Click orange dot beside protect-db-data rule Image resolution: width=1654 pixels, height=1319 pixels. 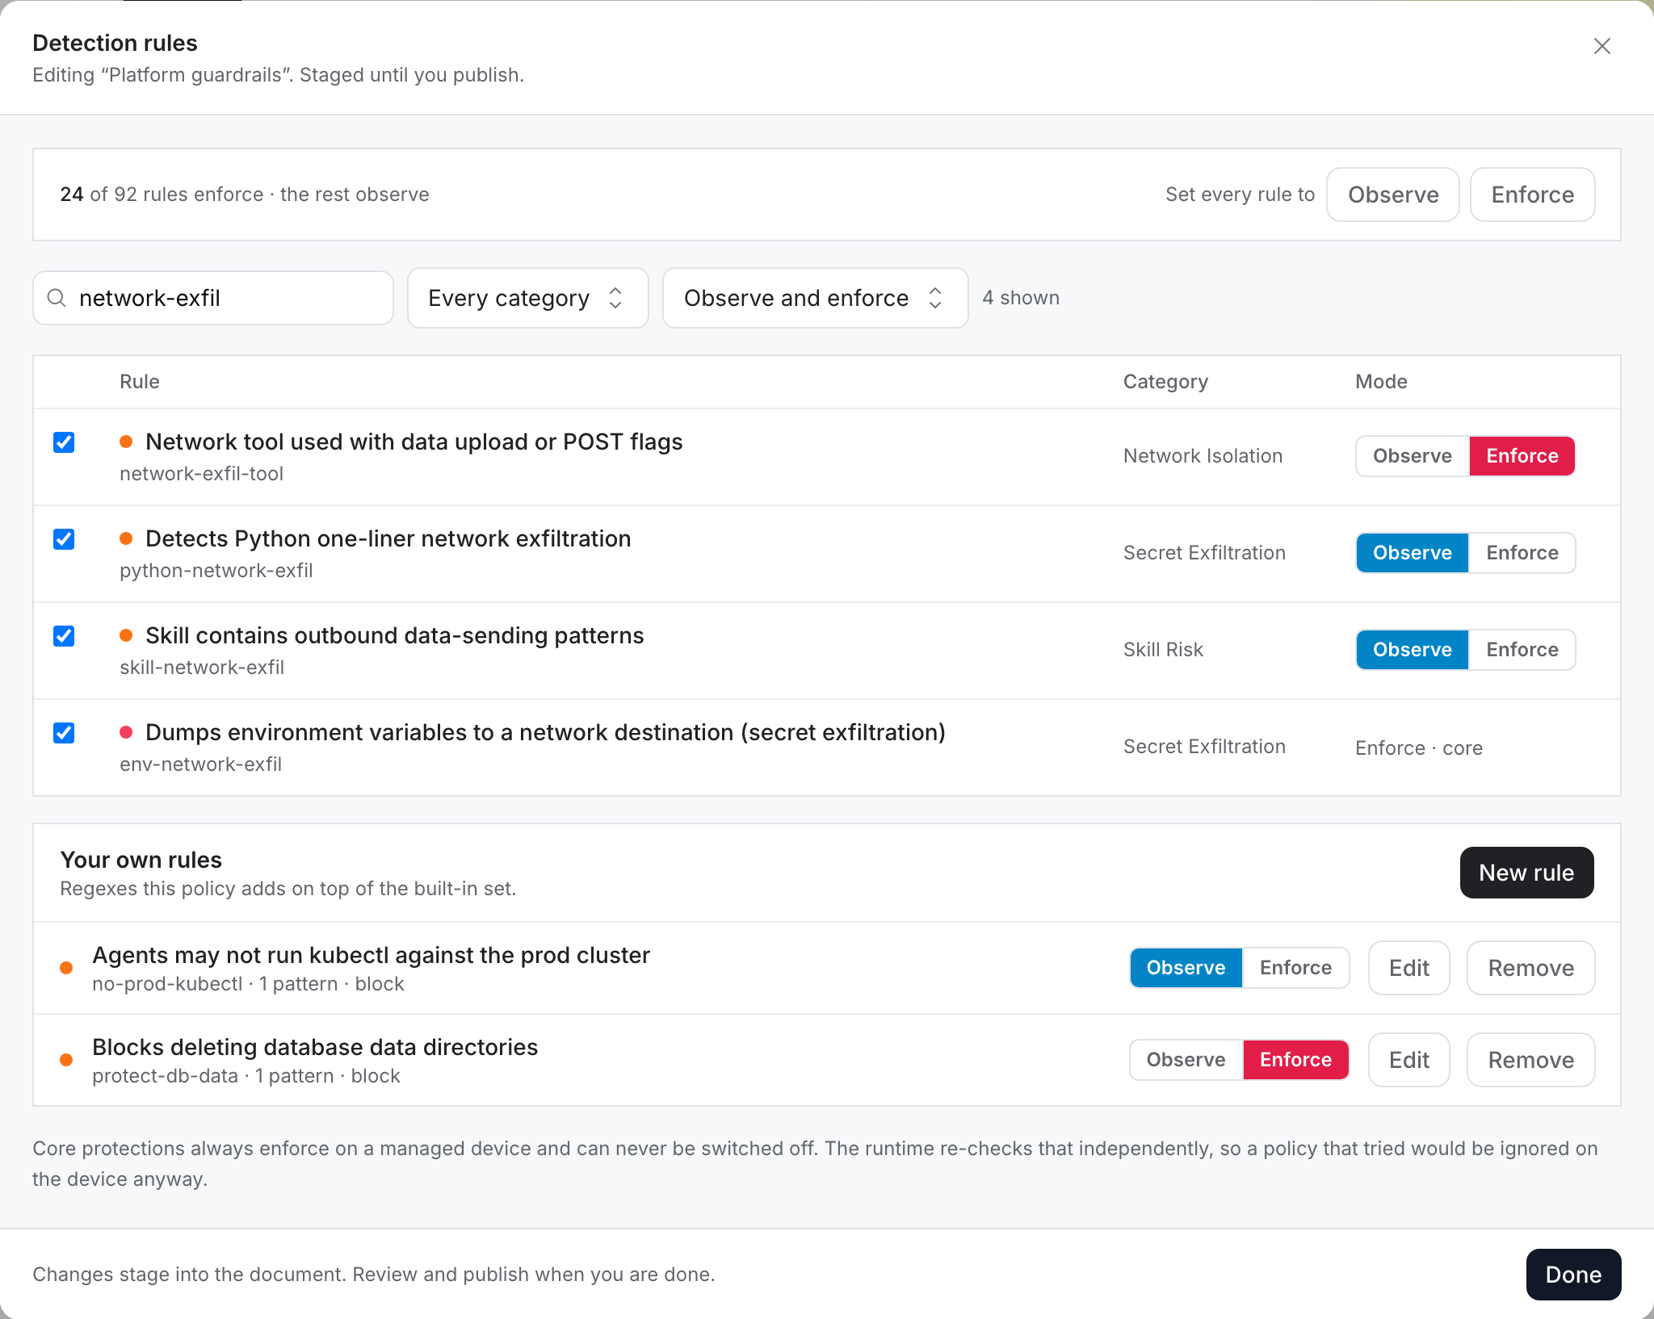[66, 1060]
